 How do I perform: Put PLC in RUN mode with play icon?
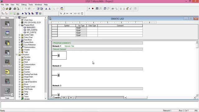(89, 8)
